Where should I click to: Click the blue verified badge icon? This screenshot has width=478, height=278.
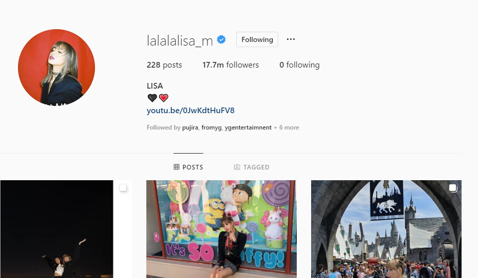tap(221, 39)
